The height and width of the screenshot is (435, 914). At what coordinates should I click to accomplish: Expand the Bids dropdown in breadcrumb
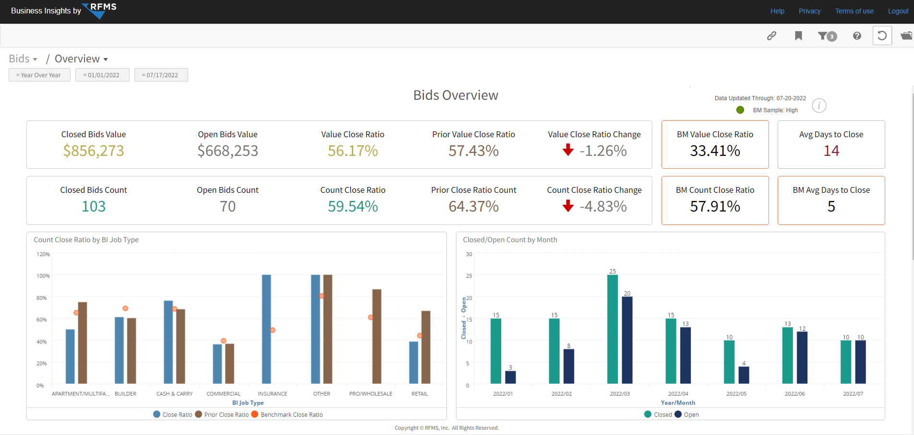tap(23, 59)
